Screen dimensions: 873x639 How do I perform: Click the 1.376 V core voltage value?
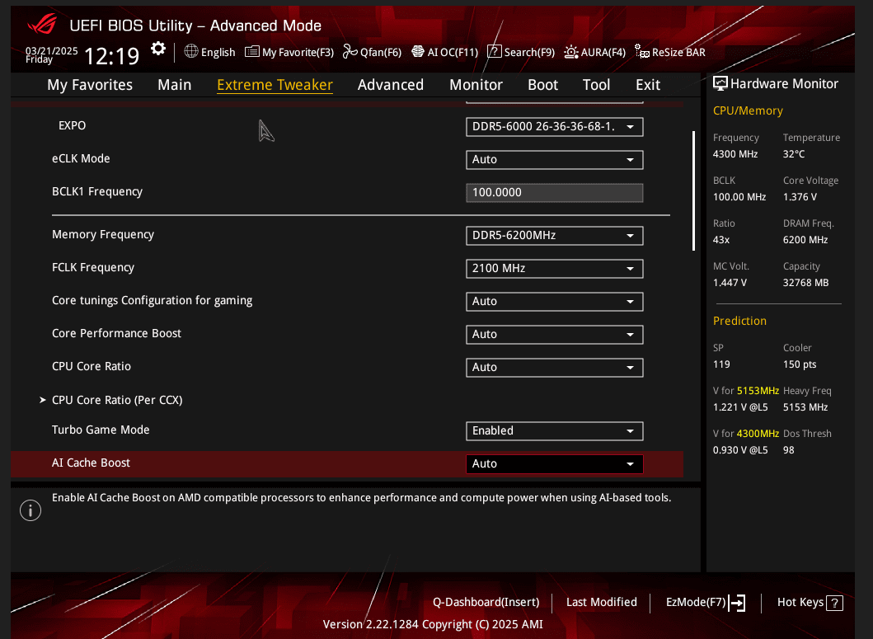[x=800, y=197]
